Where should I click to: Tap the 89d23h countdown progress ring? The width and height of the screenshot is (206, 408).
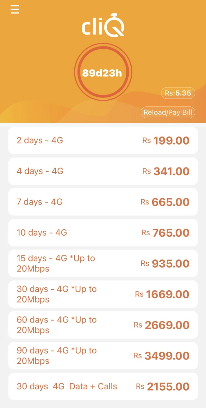pyautogui.click(x=103, y=72)
